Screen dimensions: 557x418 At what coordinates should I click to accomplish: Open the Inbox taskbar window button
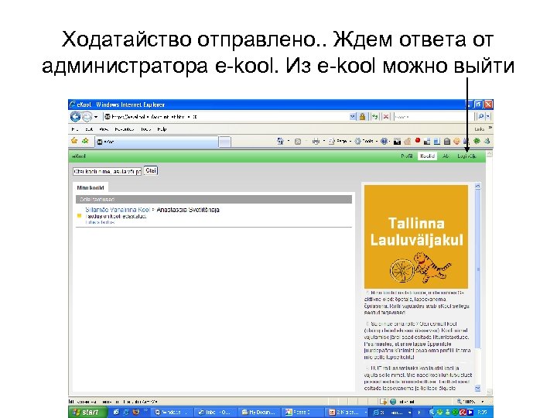point(215,413)
